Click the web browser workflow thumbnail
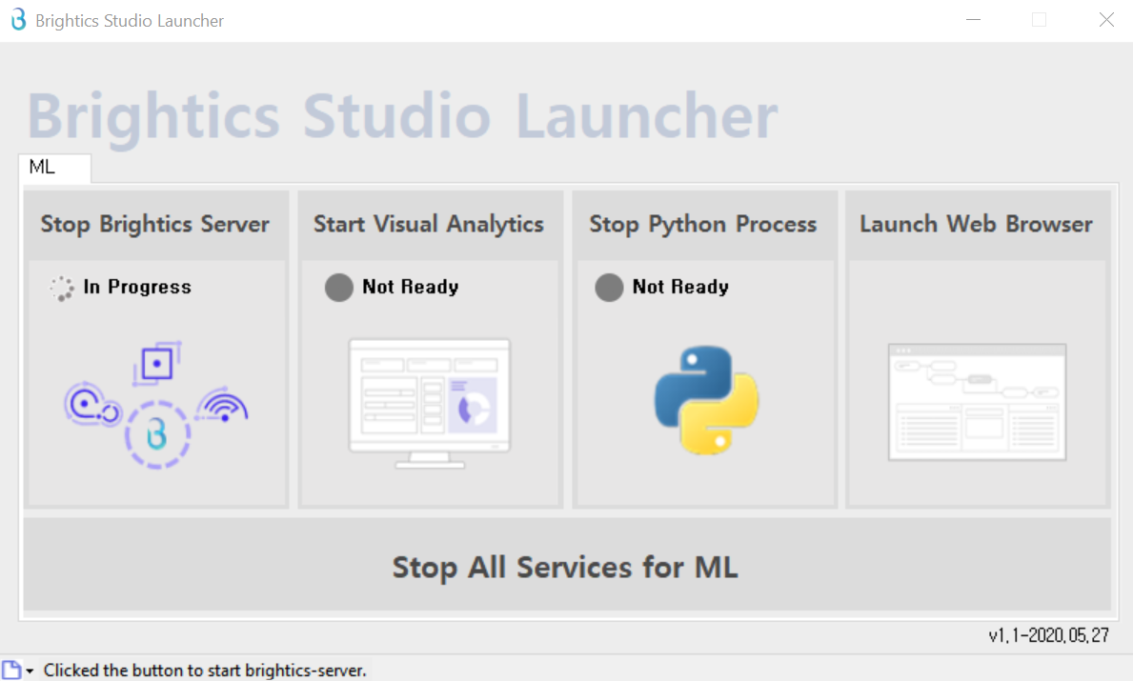 (x=977, y=402)
